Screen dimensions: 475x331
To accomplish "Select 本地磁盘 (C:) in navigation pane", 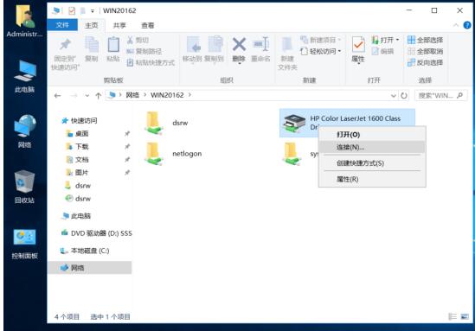I will click(x=85, y=251).
